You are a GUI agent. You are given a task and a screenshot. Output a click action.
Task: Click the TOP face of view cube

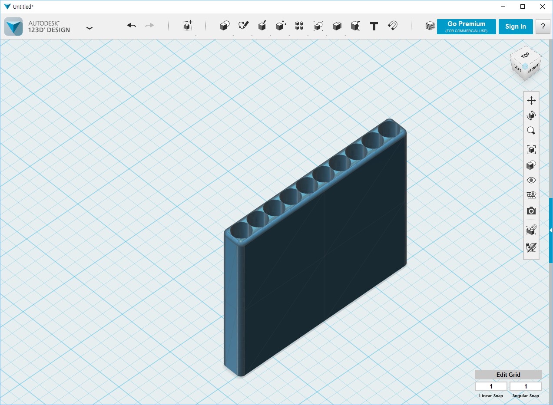(x=525, y=55)
